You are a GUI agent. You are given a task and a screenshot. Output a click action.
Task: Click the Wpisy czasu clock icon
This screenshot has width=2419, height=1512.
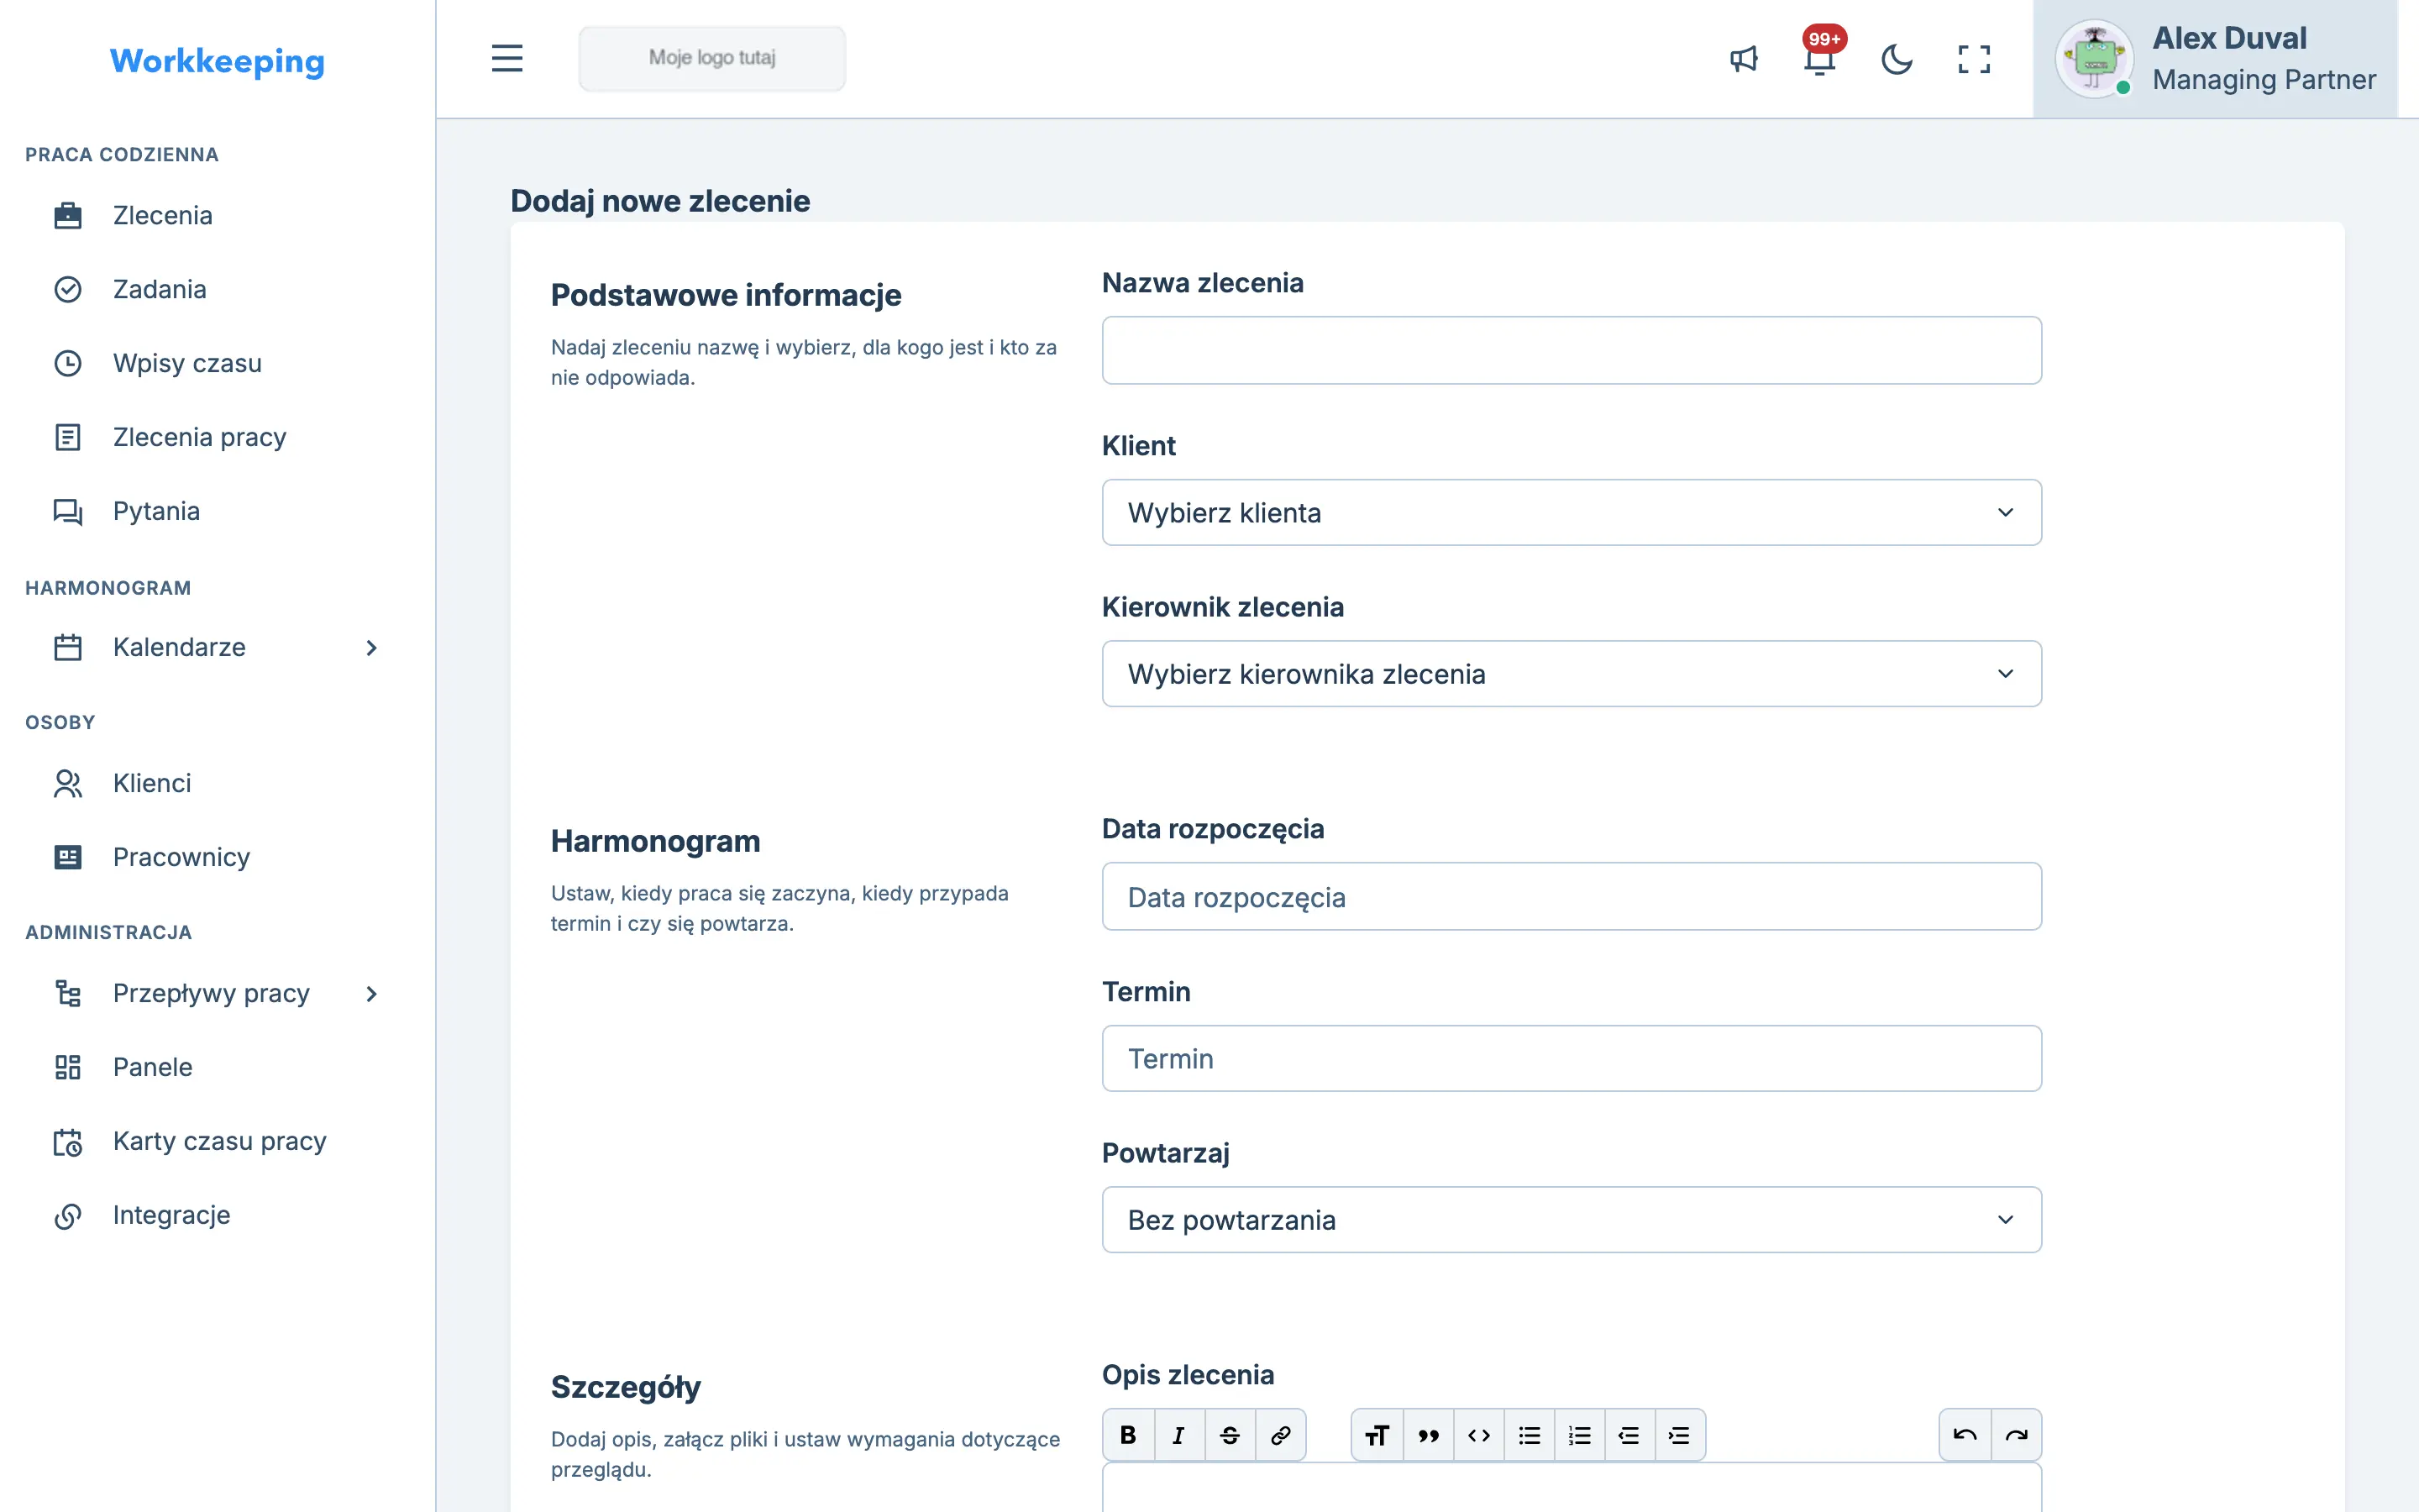click(68, 363)
